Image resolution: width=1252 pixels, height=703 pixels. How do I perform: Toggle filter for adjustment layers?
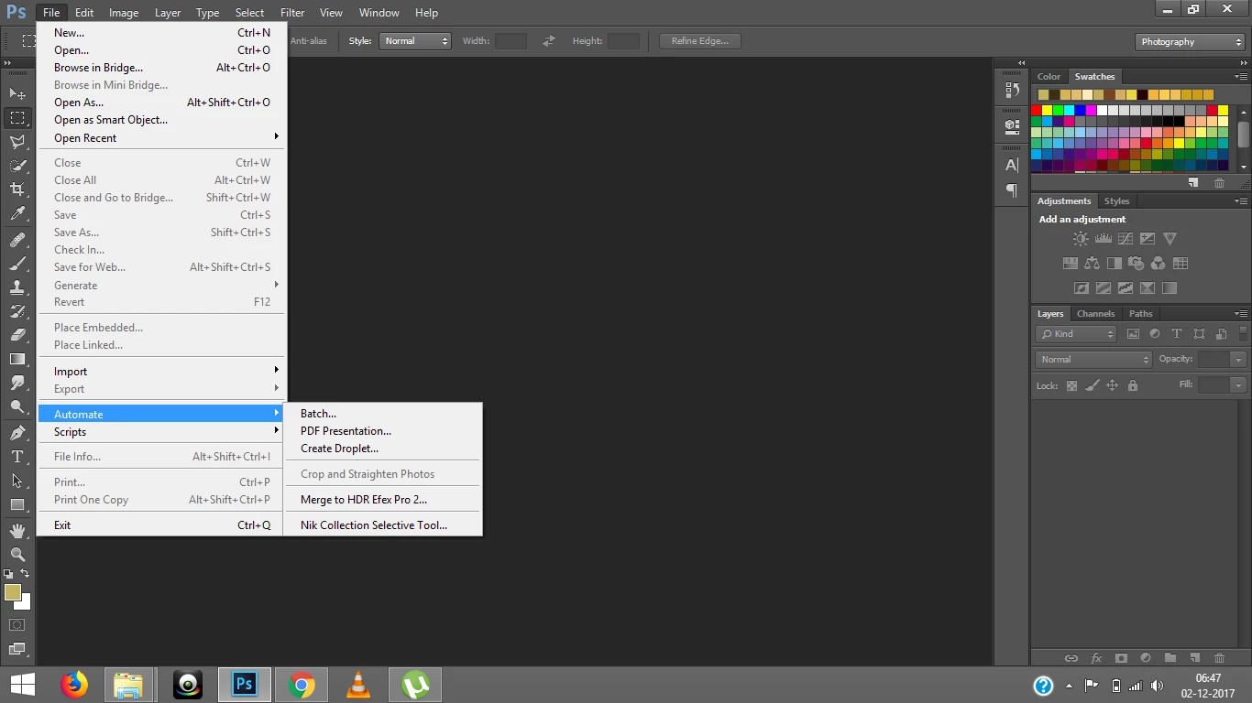click(1155, 334)
